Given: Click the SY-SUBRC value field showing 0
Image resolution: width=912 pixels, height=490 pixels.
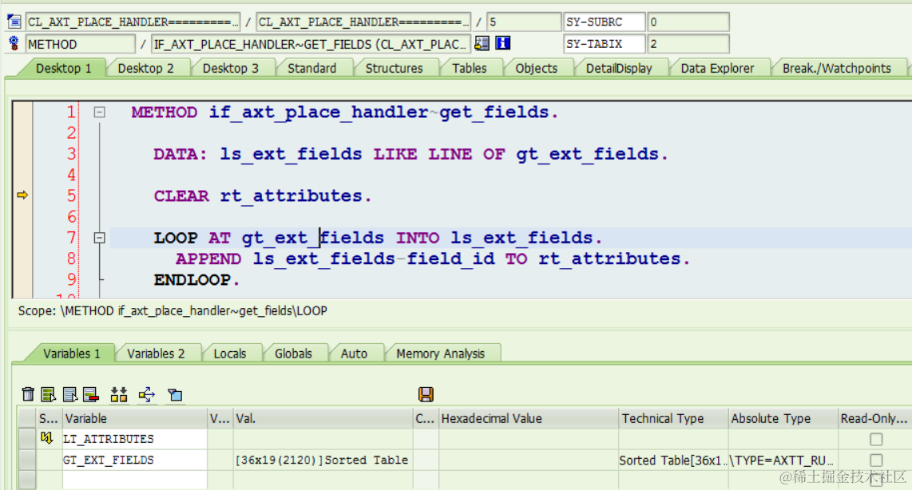Looking at the screenshot, I should [688, 22].
